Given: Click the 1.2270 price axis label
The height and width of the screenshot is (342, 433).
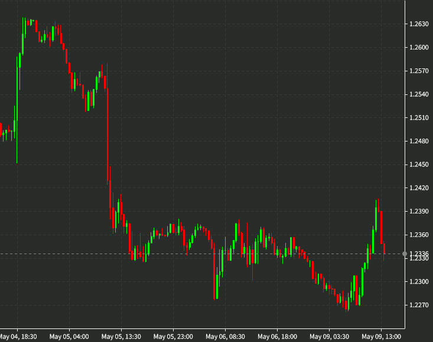Looking at the screenshot, I should pyautogui.click(x=419, y=305).
